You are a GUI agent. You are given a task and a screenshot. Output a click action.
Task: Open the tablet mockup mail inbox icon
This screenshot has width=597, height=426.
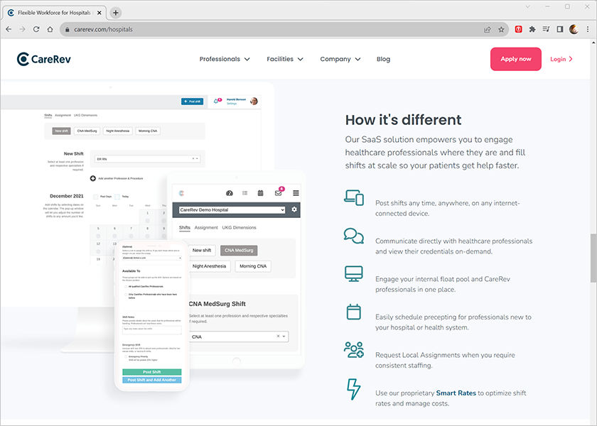click(x=279, y=192)
